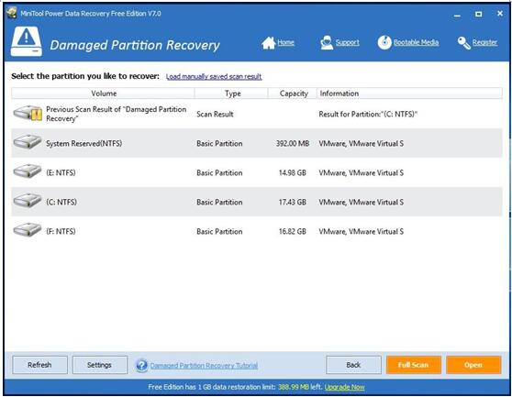Open the Bootable Media link
This screenshot has height=397, width=512.
tap(416, 42)
